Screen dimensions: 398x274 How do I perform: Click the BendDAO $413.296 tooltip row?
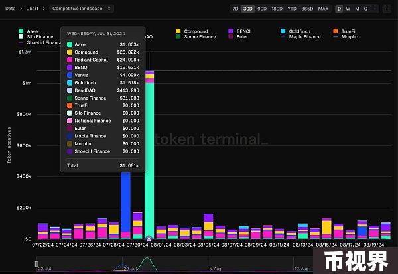pos(103,90)
